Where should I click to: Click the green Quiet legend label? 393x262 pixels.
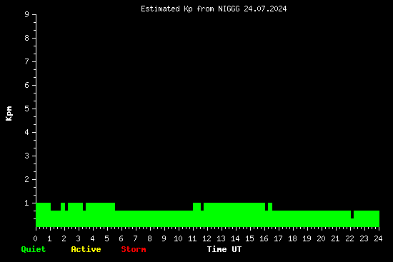[x=34, y=249]
